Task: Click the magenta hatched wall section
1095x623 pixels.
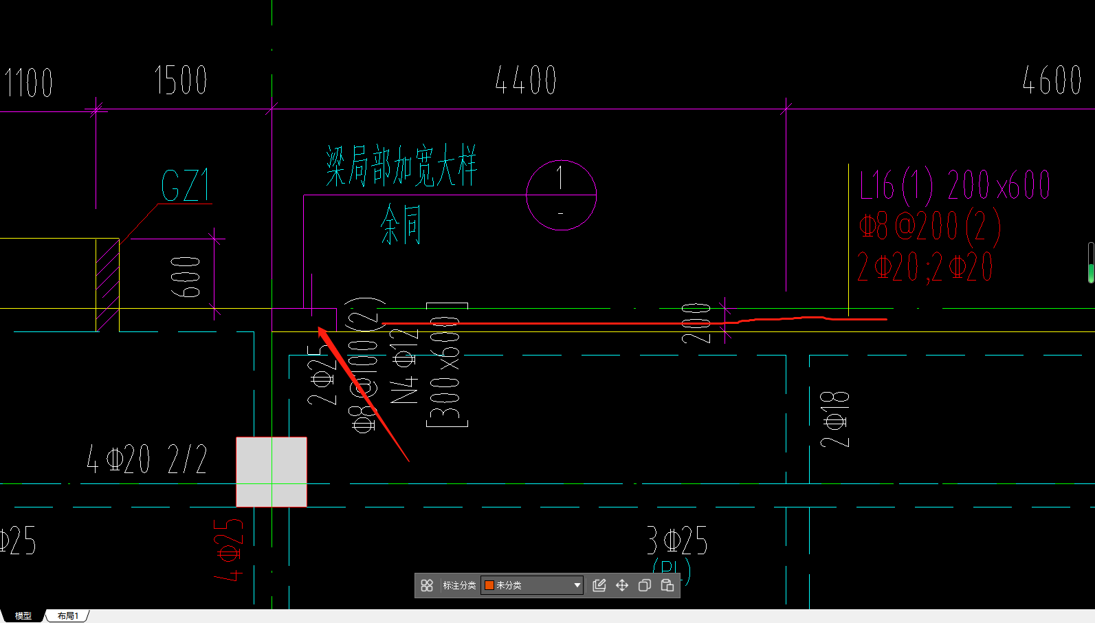Action: 108,285
